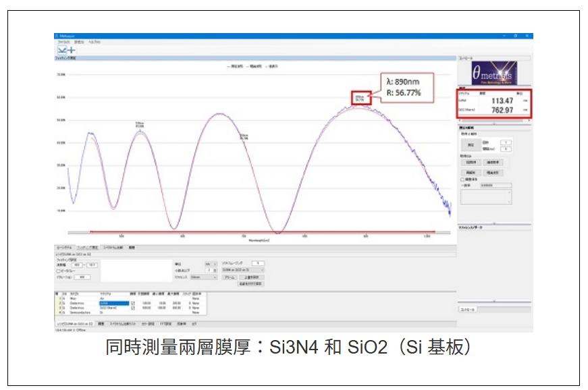Click the FRMeasure title bar app icon
The image size is (588, 390).
point(57,35)
